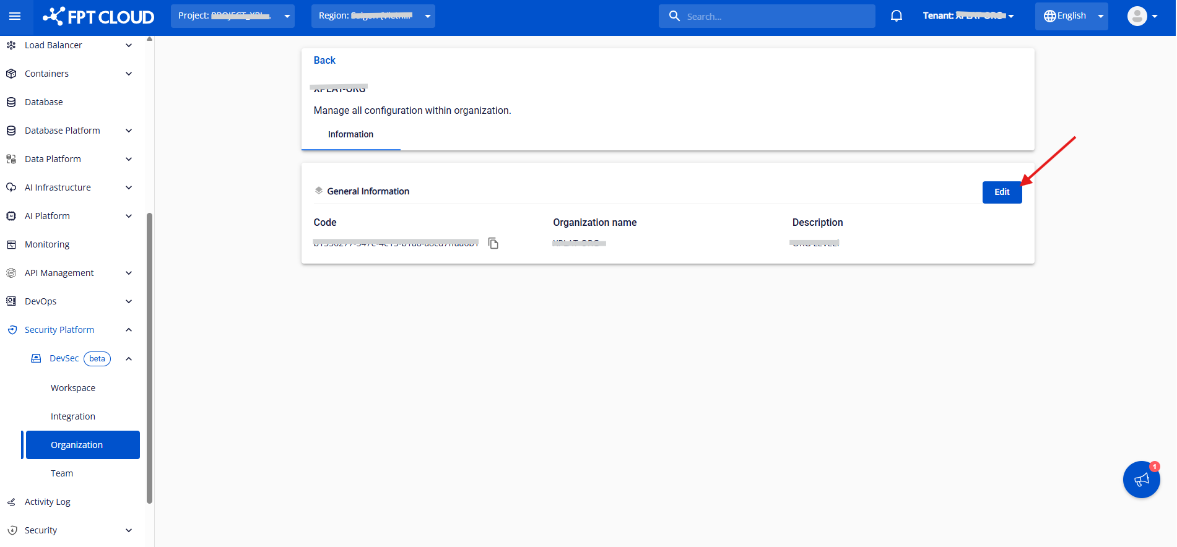Open the Project selector dropdown
The image size is (1177, 547).
(x=232, y=16)
